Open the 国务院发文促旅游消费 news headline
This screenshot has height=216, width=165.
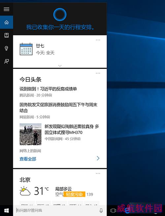[x=58, y=107]
